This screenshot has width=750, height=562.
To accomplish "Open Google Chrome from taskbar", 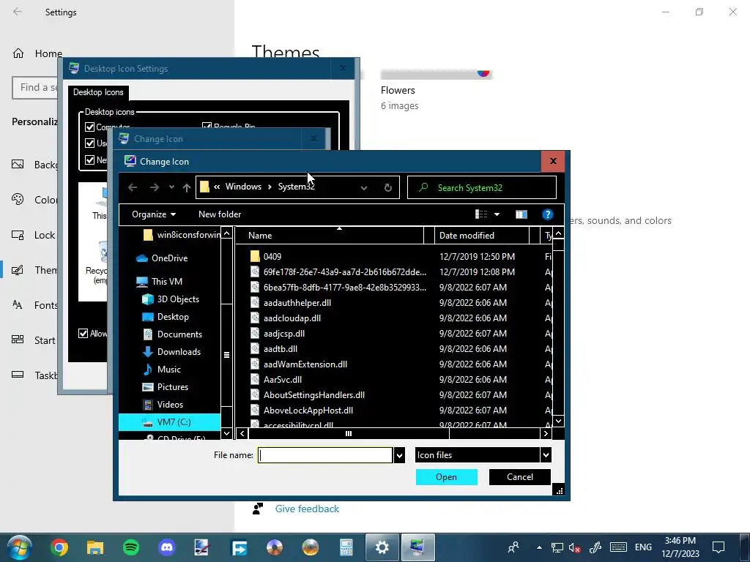I will pos(59,547).
